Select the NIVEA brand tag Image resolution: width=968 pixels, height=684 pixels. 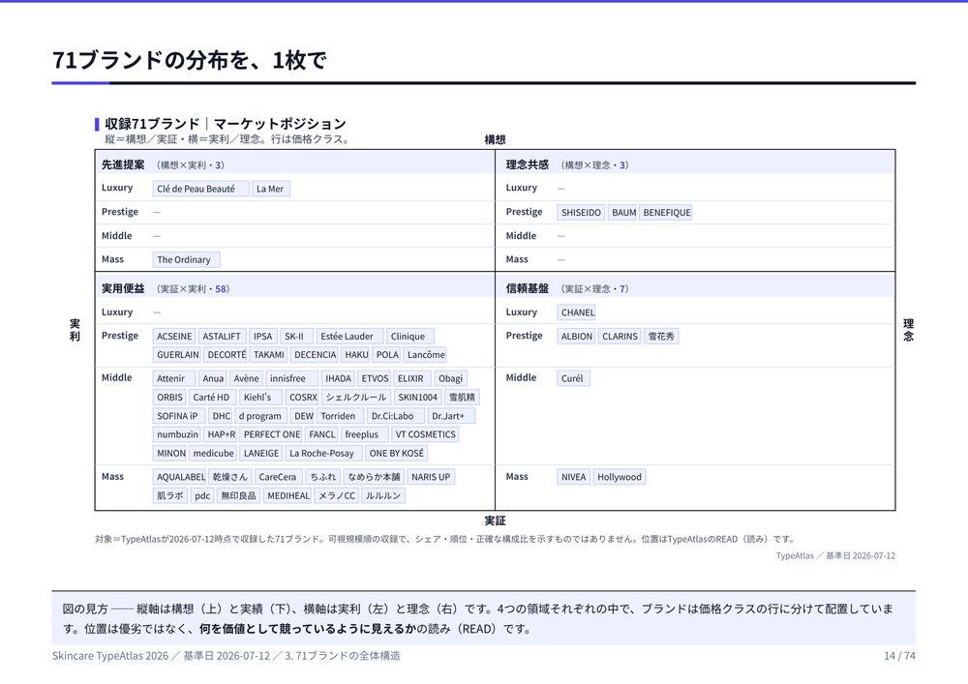click(573, 477)
